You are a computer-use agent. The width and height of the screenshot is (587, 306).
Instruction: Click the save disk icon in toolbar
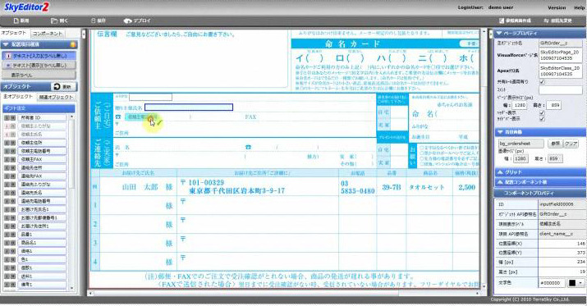point(94,21)
